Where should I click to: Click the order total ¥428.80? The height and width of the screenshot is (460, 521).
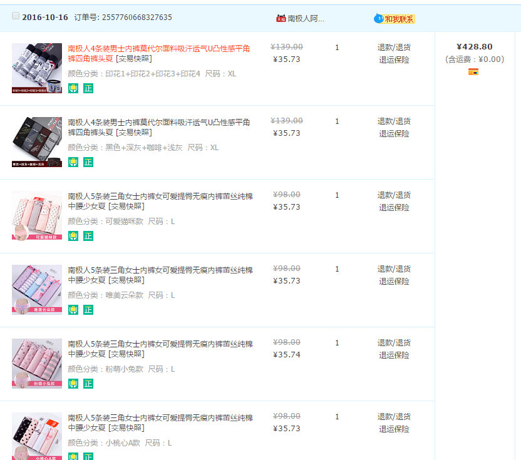pos(475,47)
